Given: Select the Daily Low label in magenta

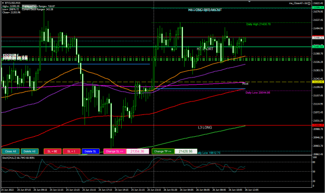Looking at the screenshot, I should pyautogui.click(x=257, y=93).
